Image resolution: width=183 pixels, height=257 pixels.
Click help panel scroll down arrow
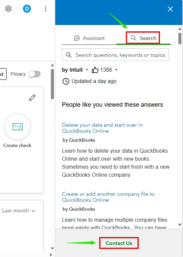[x=180, y=225]
